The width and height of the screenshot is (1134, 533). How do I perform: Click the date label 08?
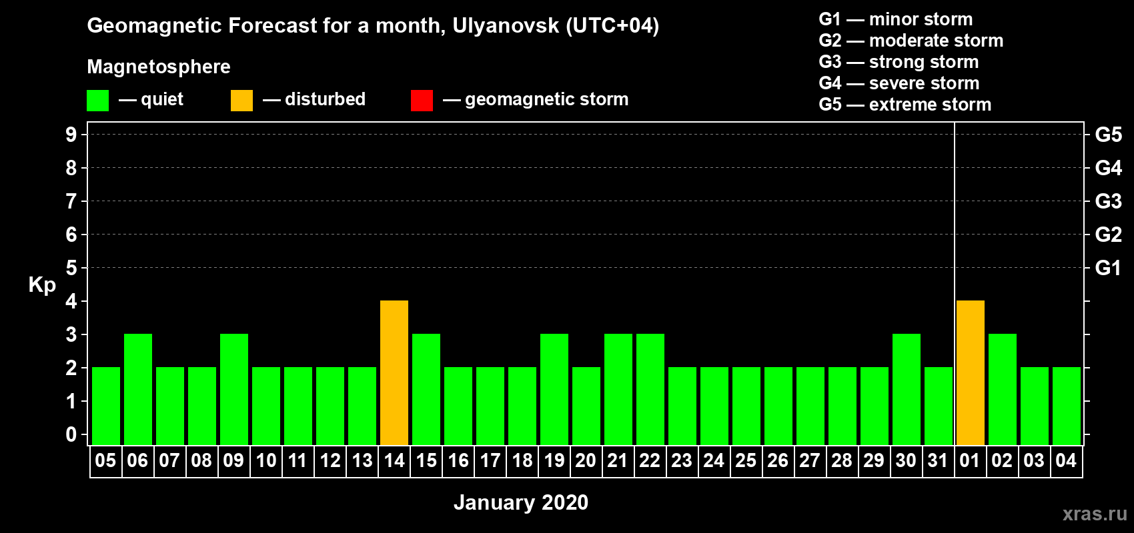tap(201, 460)
